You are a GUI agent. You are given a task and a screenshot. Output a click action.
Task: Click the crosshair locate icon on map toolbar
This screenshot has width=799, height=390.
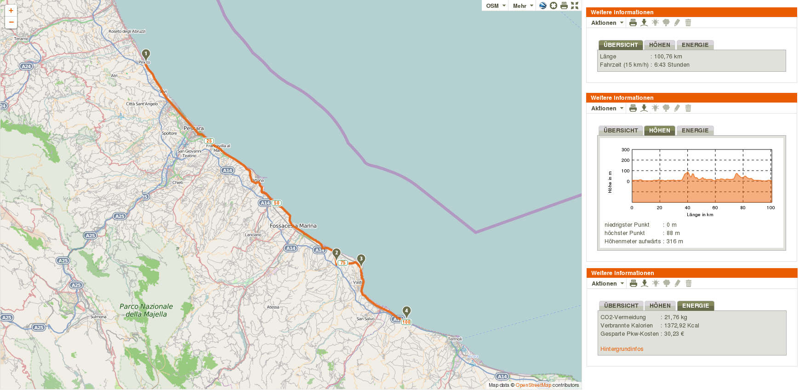pyautogui.click(x=554, y=6)
